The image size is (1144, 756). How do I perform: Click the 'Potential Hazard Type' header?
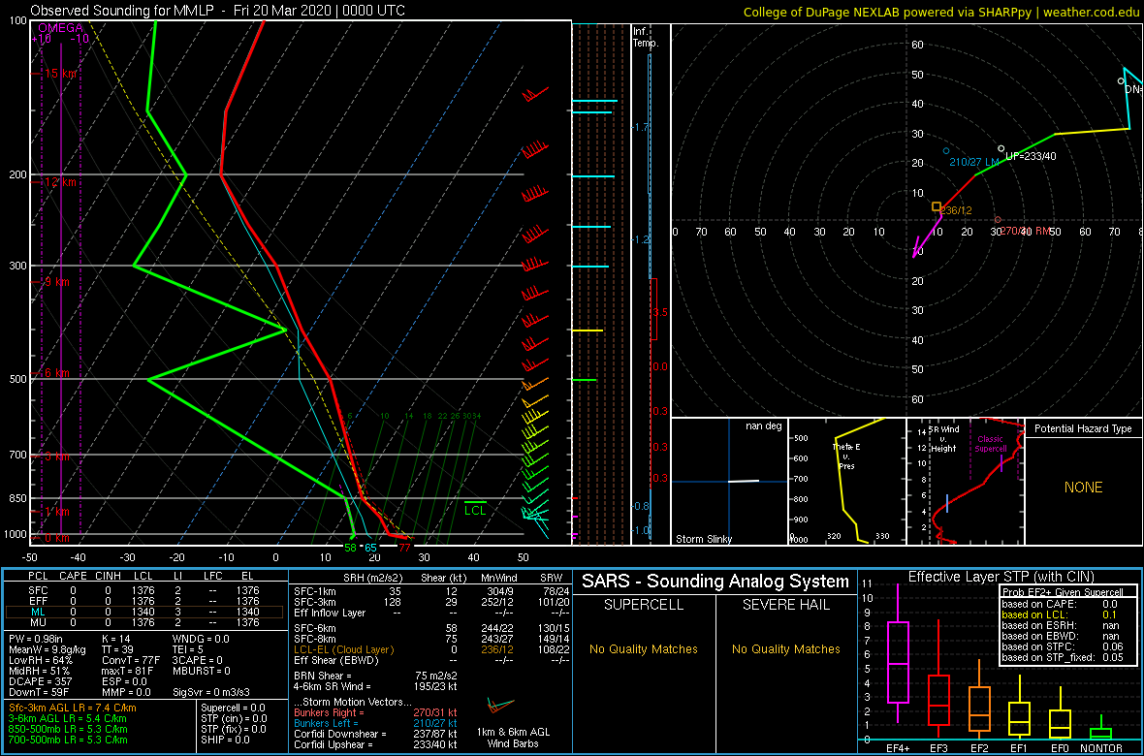[x=1083, y=428]
